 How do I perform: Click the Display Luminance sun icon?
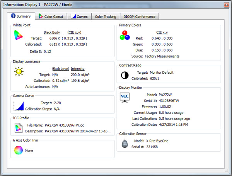pos(18,71)
